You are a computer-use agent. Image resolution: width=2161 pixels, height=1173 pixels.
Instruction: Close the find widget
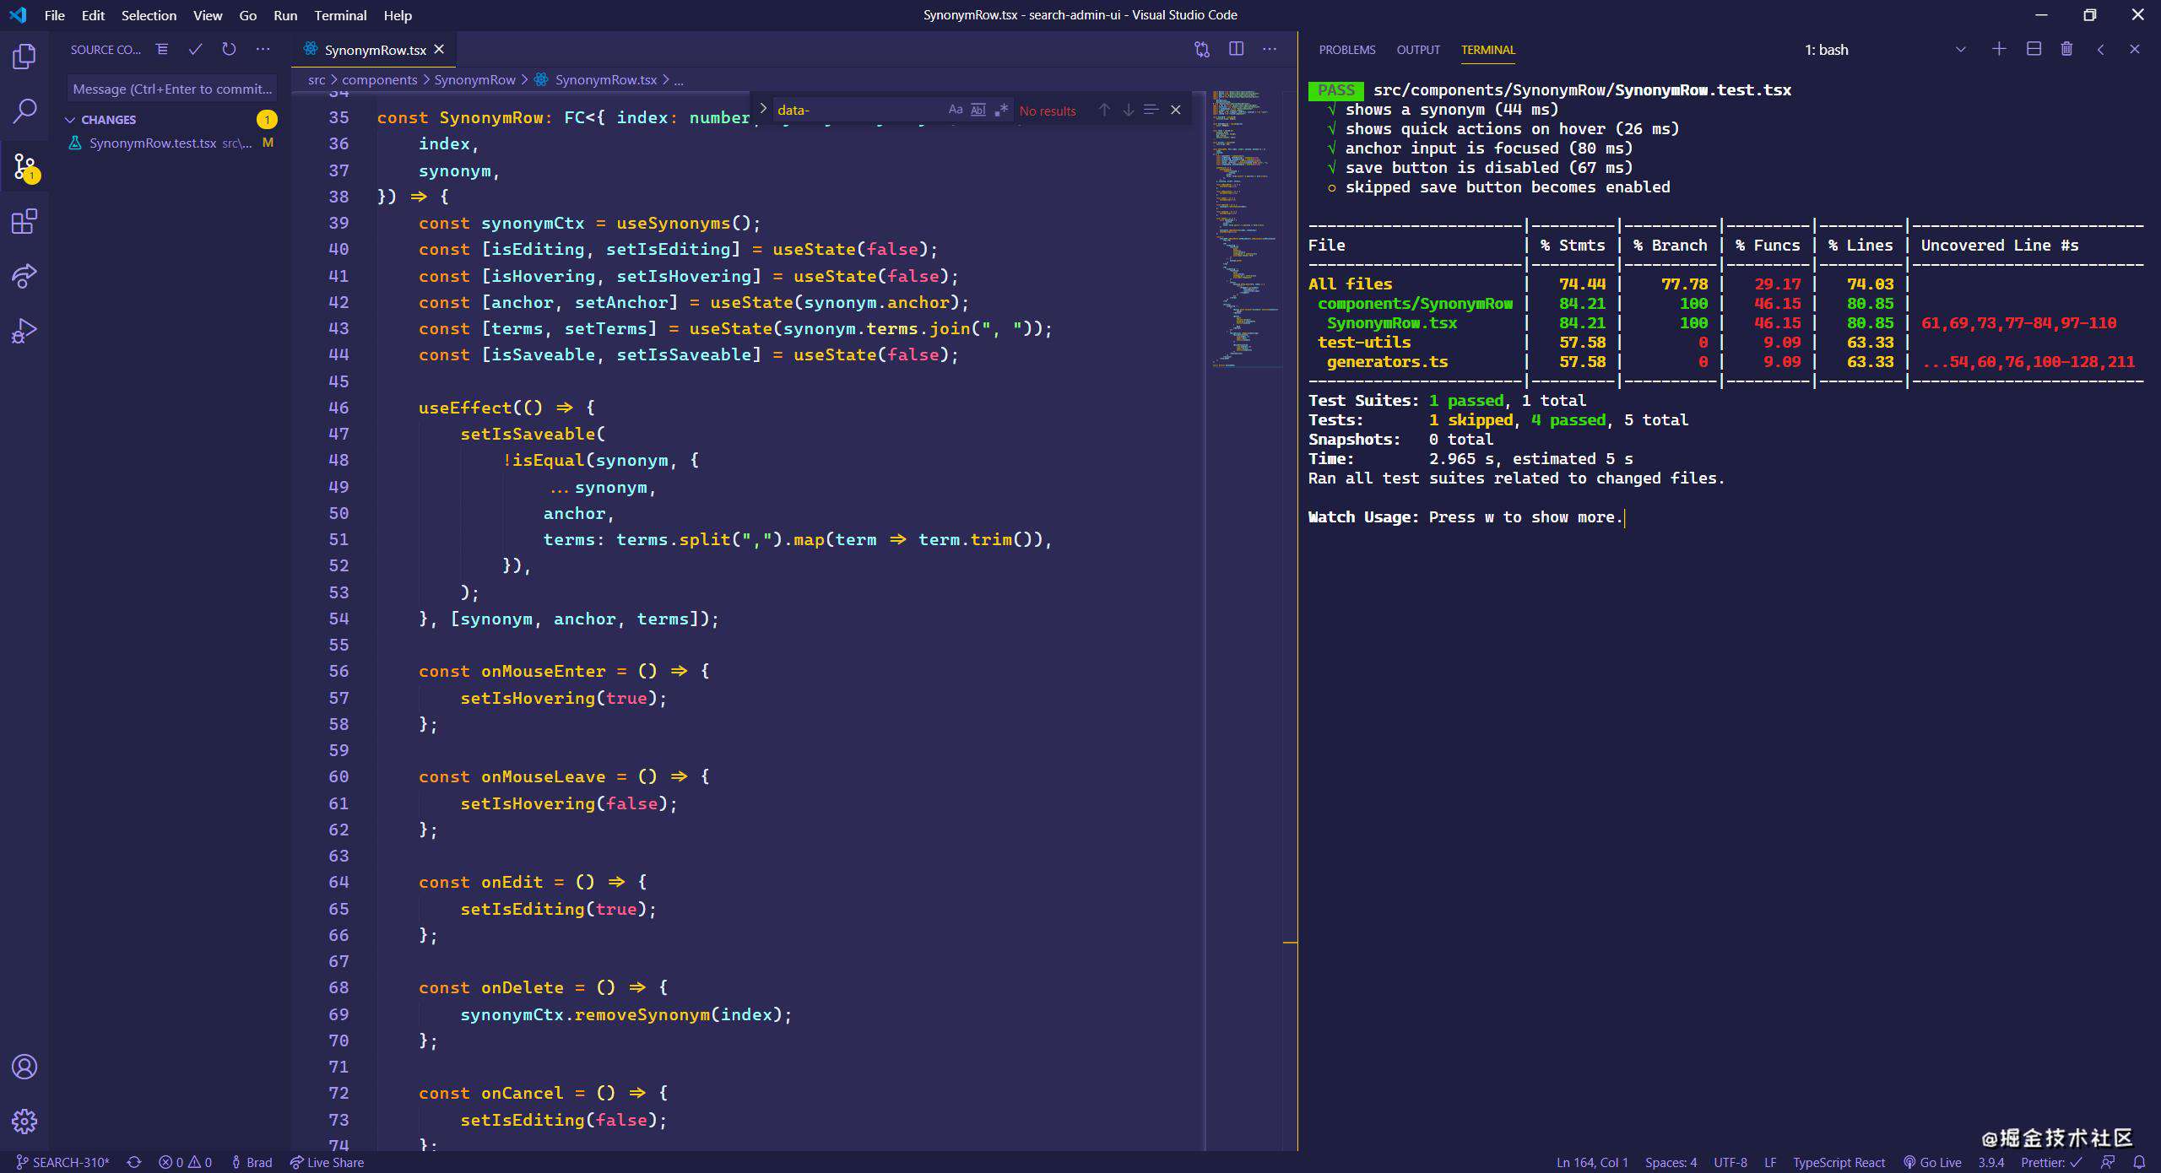1175,110
